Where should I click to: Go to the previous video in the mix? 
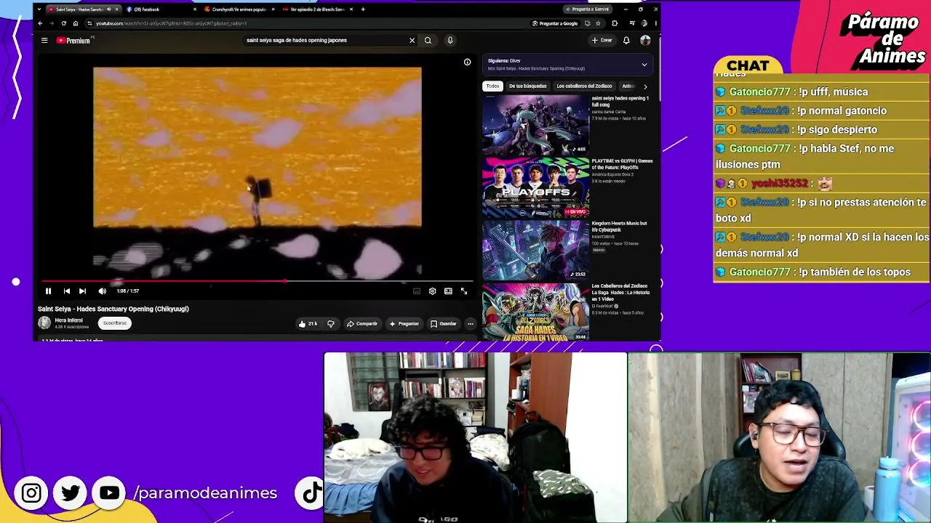click(x=66, y=291)
